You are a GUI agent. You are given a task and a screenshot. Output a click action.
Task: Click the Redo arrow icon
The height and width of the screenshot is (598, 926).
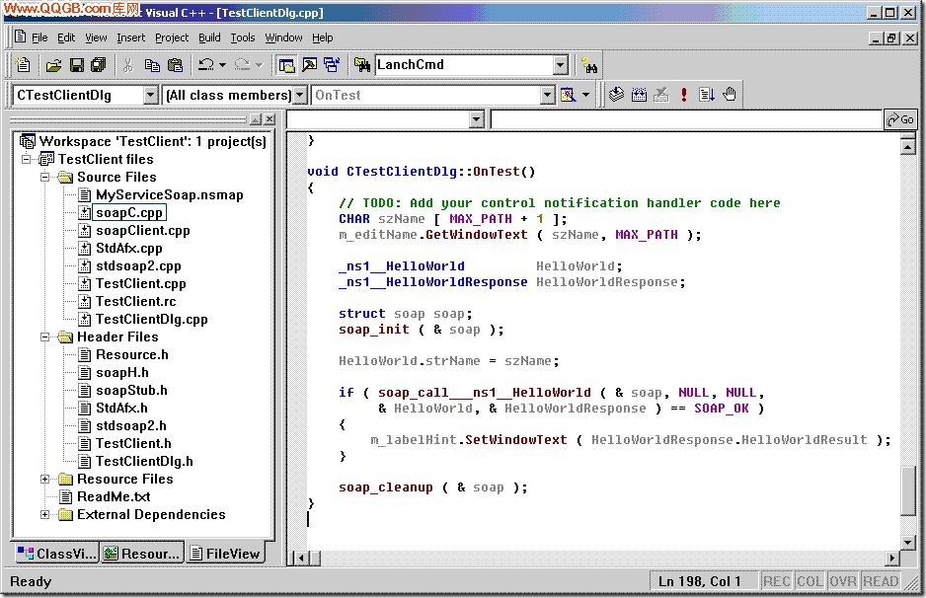pyautogui.click(x=242, y=65)
